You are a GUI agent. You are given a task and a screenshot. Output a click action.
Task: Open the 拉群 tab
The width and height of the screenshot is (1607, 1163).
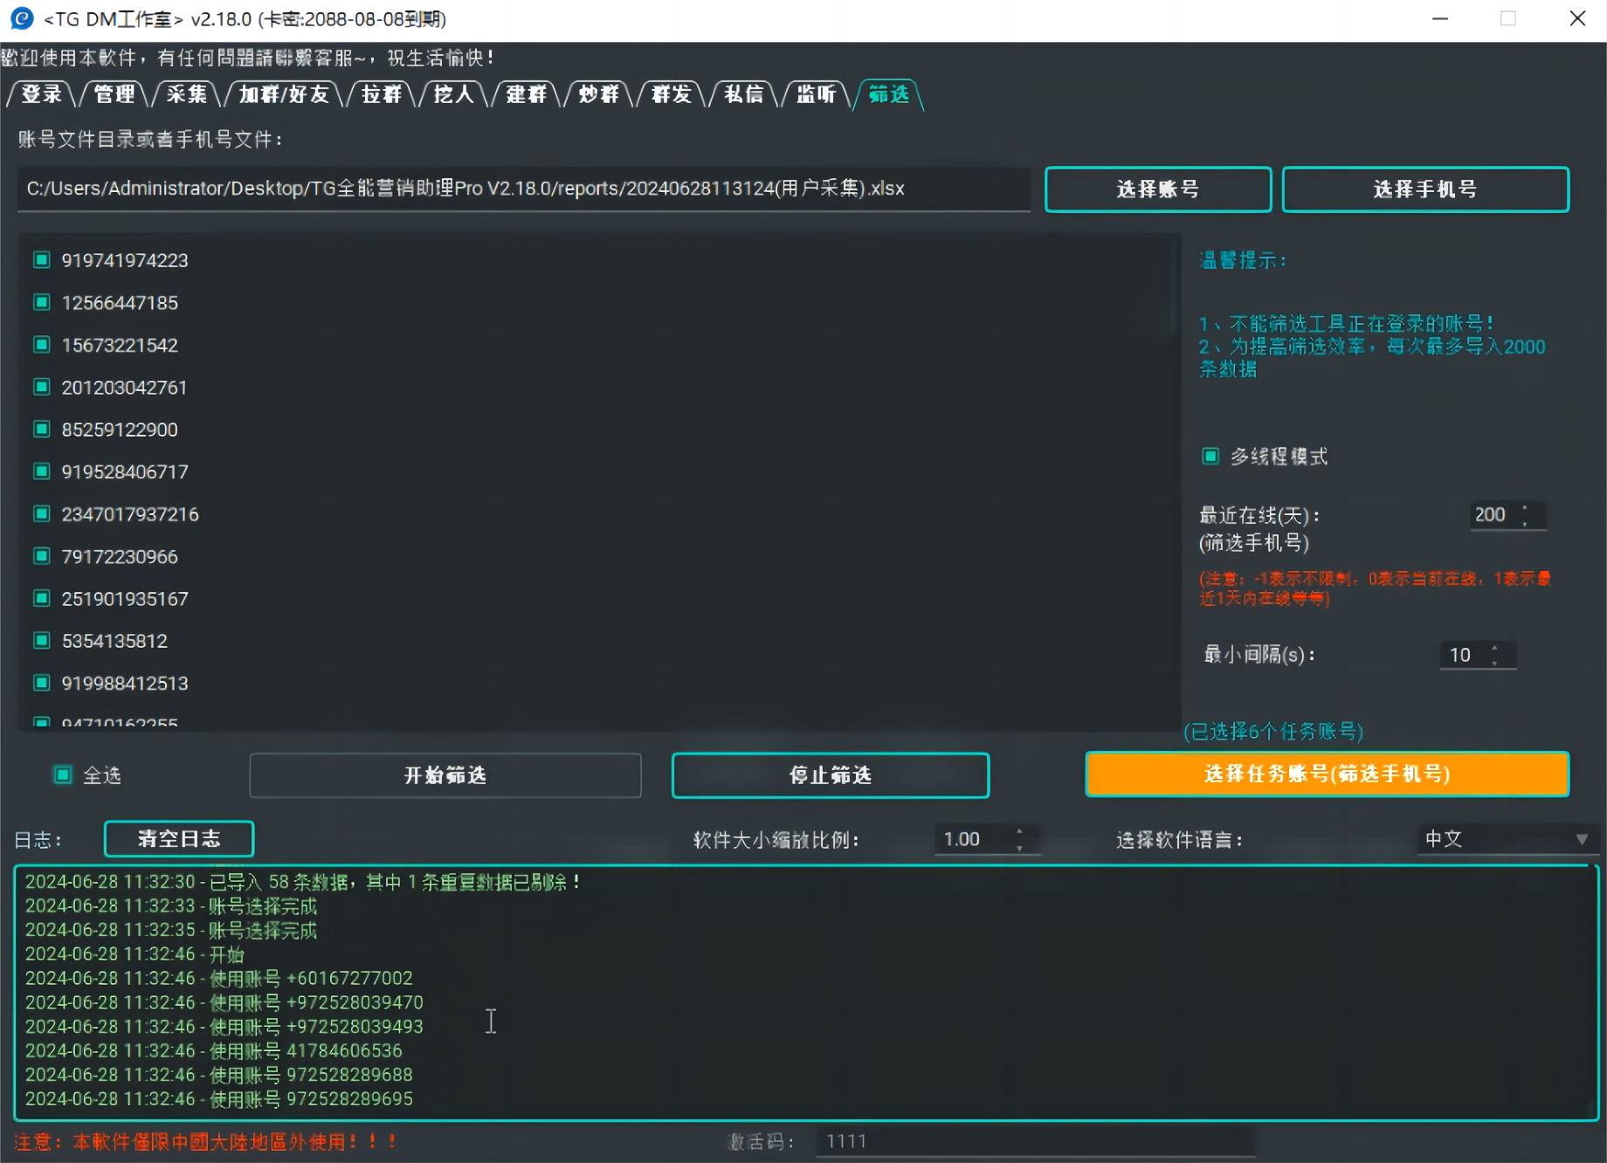[382, 94]
